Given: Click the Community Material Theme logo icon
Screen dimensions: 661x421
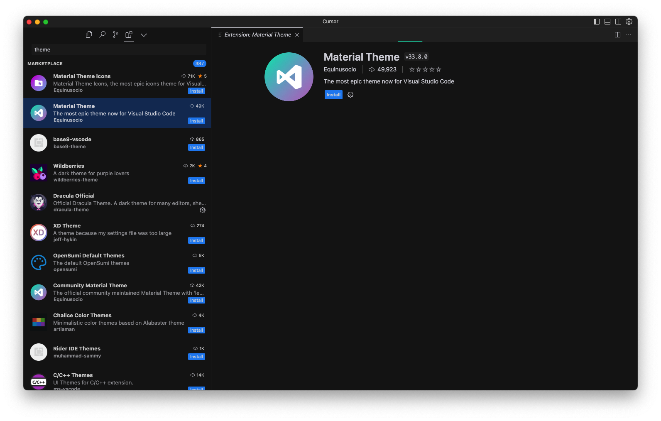Looking at the screenshot, I should [x=39, y=292].
